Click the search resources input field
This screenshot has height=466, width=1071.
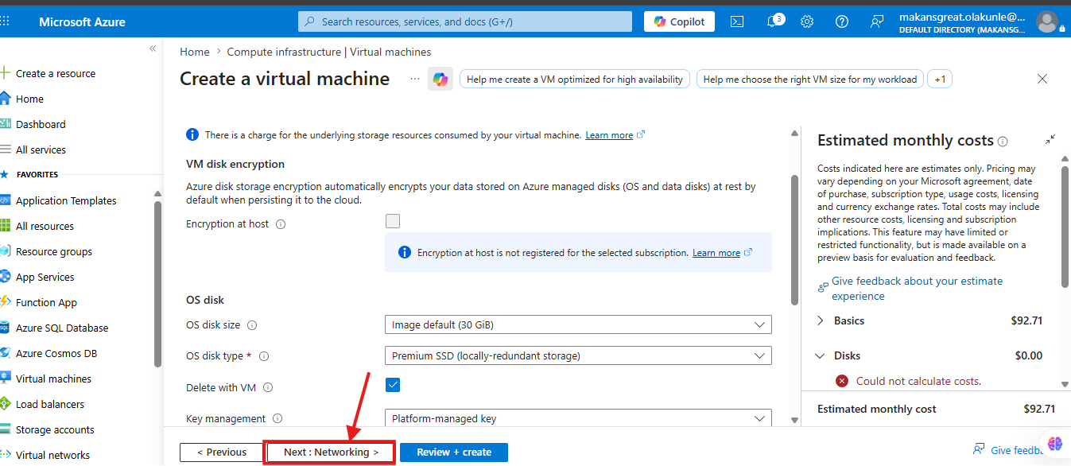click(x=465, y=21)
